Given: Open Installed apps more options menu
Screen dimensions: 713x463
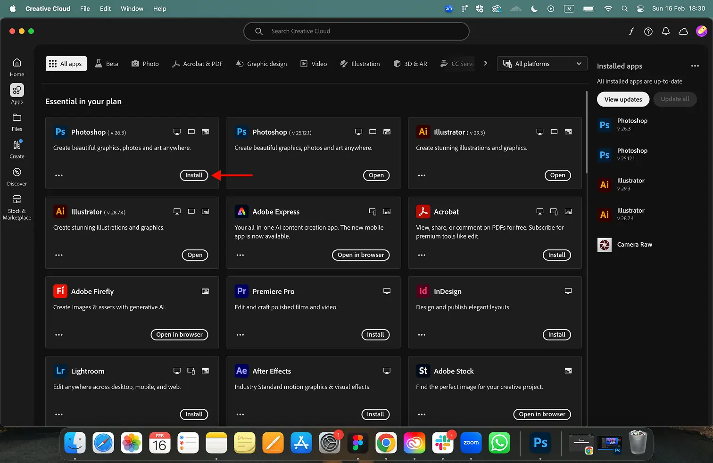Looking at the screenshot, I should pyautogui.click(x=695, y=66).
